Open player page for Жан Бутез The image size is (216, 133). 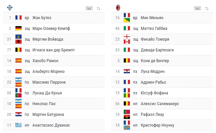tap(42, 18)
